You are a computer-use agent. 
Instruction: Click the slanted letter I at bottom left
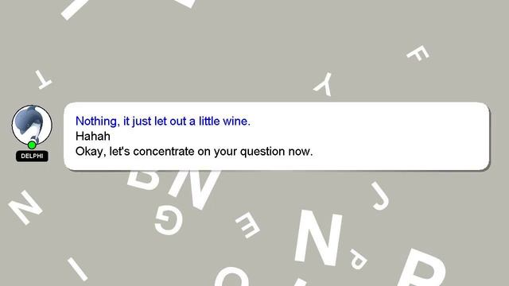[77, 269]
